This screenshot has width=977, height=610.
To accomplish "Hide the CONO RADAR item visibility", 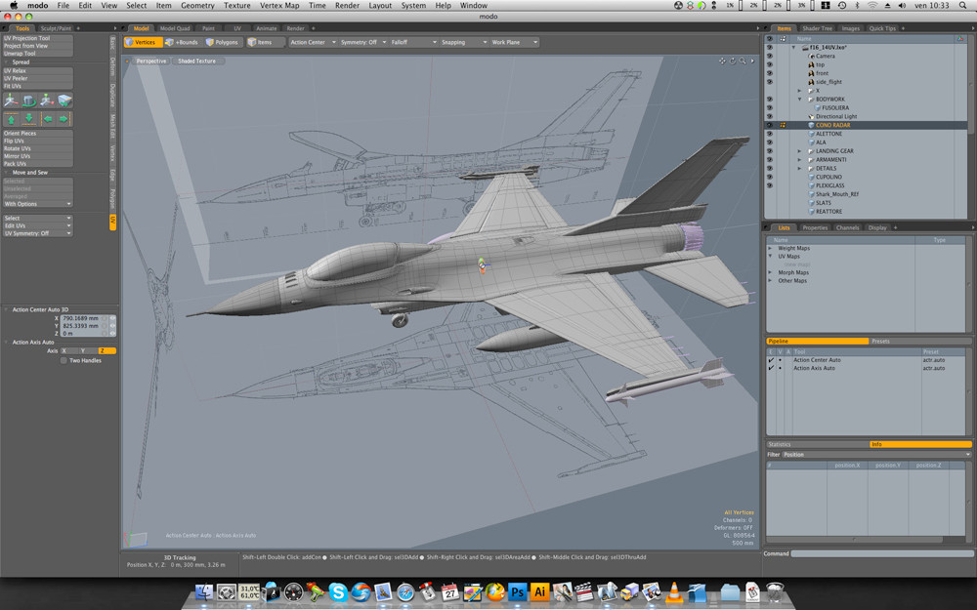I will coord(769,125).
